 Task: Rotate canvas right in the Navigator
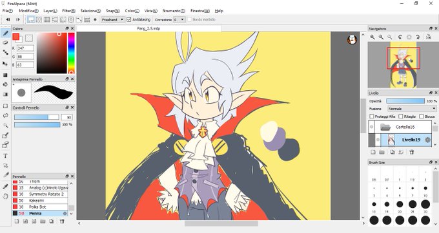(x=418, y=37)
